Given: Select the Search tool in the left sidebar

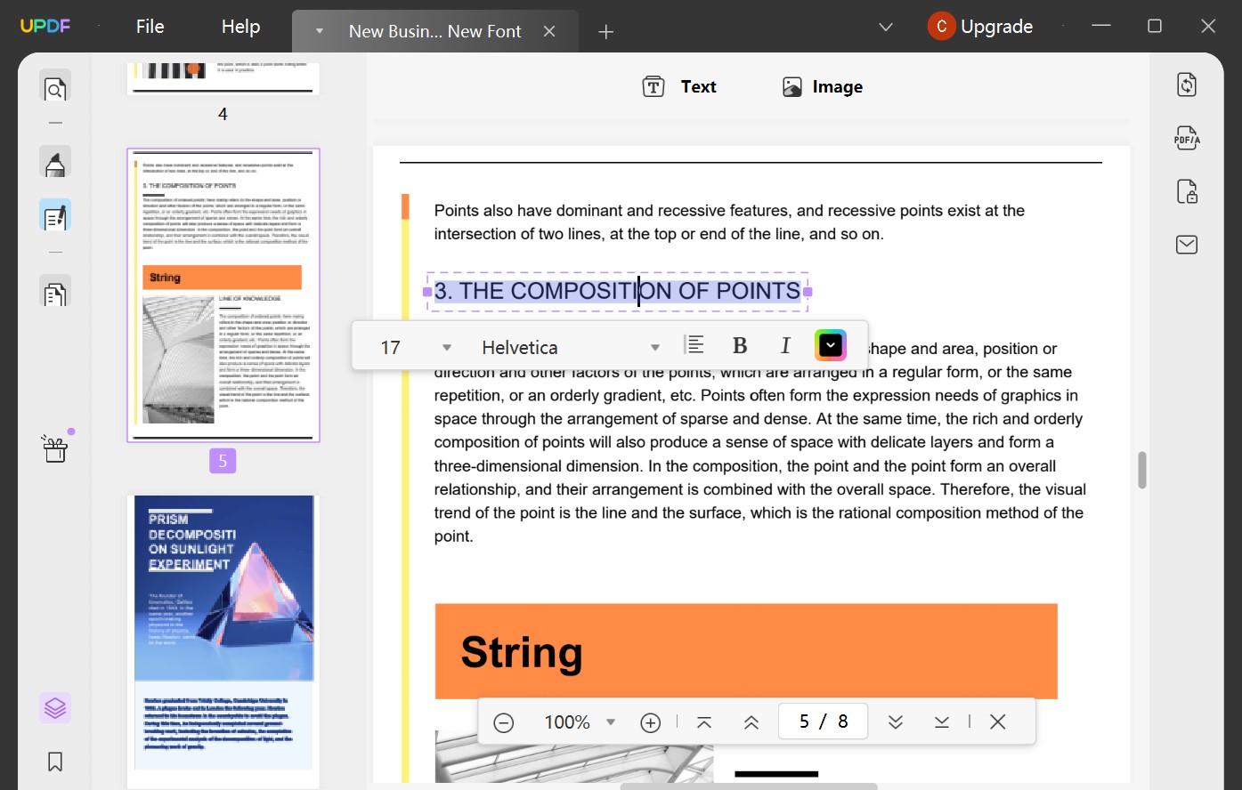Looking at the screenshot, I should tap(55, 88).
